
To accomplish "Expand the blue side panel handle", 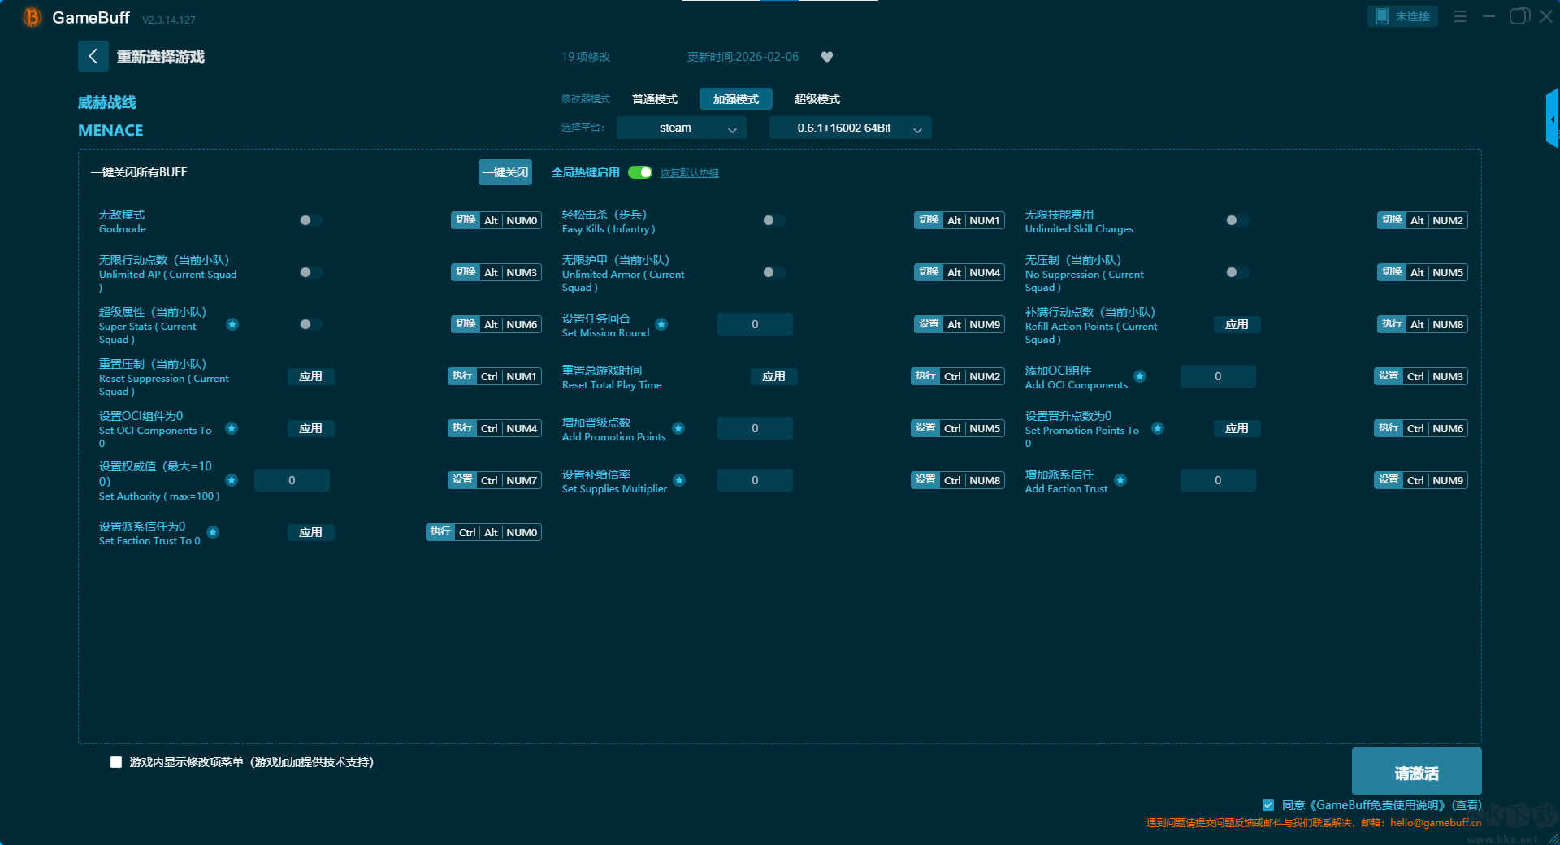I will 1553,119.
